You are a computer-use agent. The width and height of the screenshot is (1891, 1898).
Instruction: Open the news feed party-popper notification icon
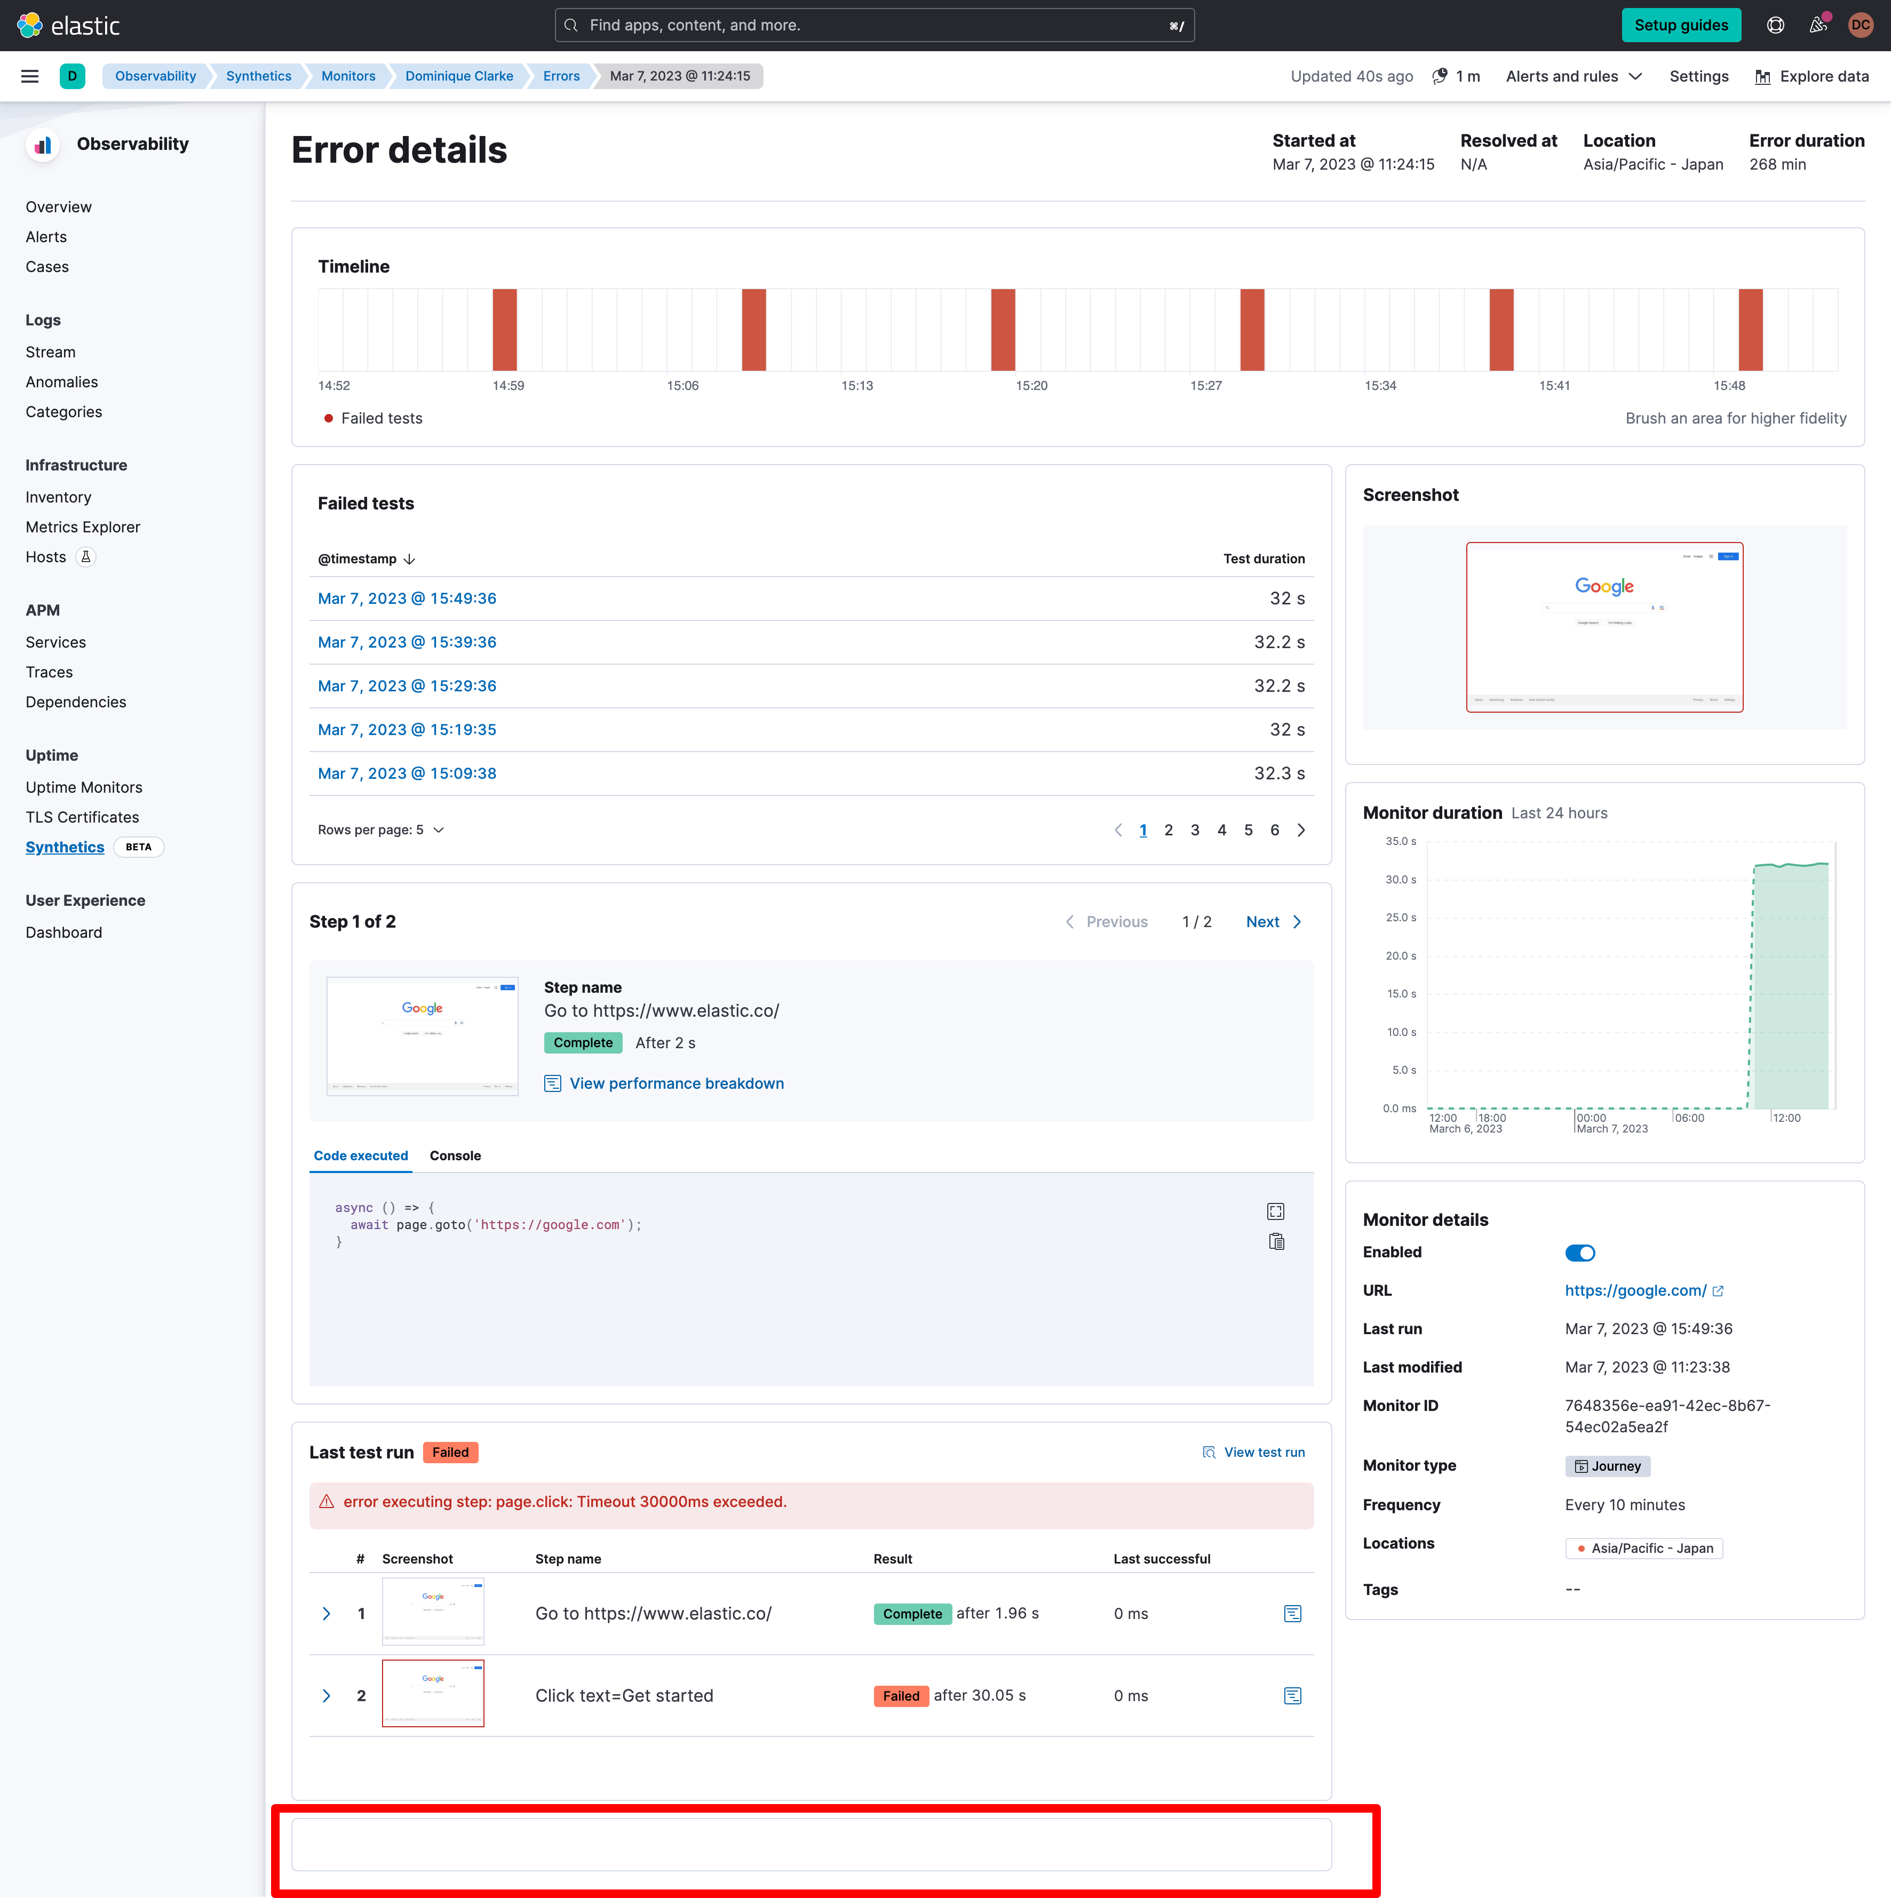click(x=1817, y=25)
